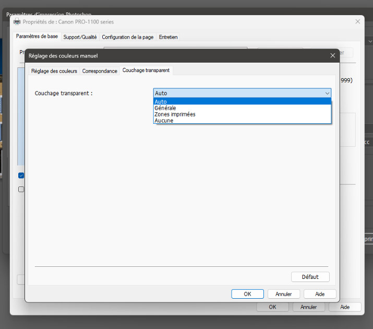Switch to the Réglage des couleurs tab
Image resolution: width=373 pixels, height=329 pixels.
(54, 71)
